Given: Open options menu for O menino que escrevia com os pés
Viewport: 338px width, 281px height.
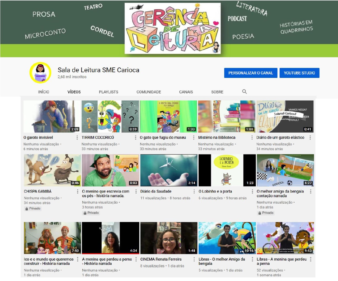Looking at the screenshot, I should [x=136, y=191].
